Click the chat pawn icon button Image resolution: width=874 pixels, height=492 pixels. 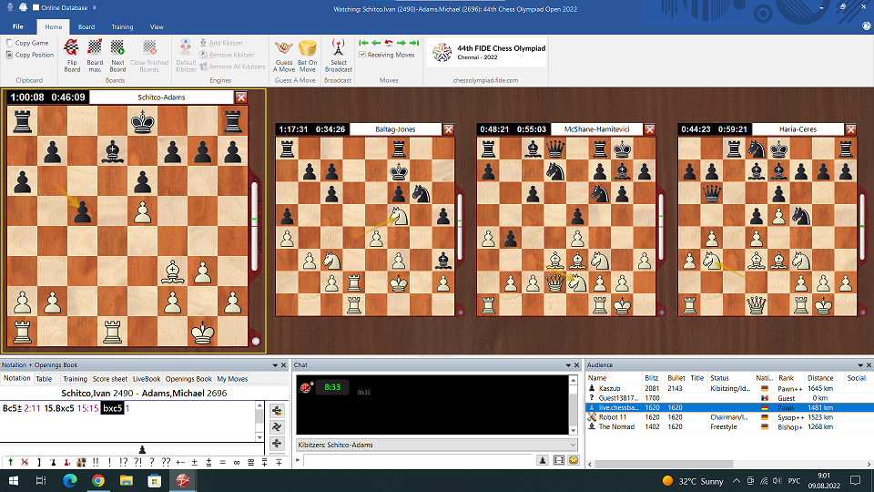click(x=543, y=459)
